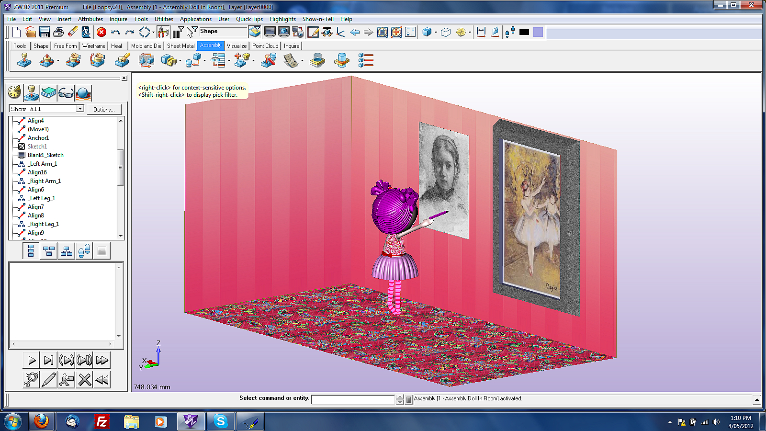Image resolution: width=766 pixels, height=431 pixels.
Task: Click the assembly list icon with orange lines
Action: pyautogui.click(x=366, y=60)
